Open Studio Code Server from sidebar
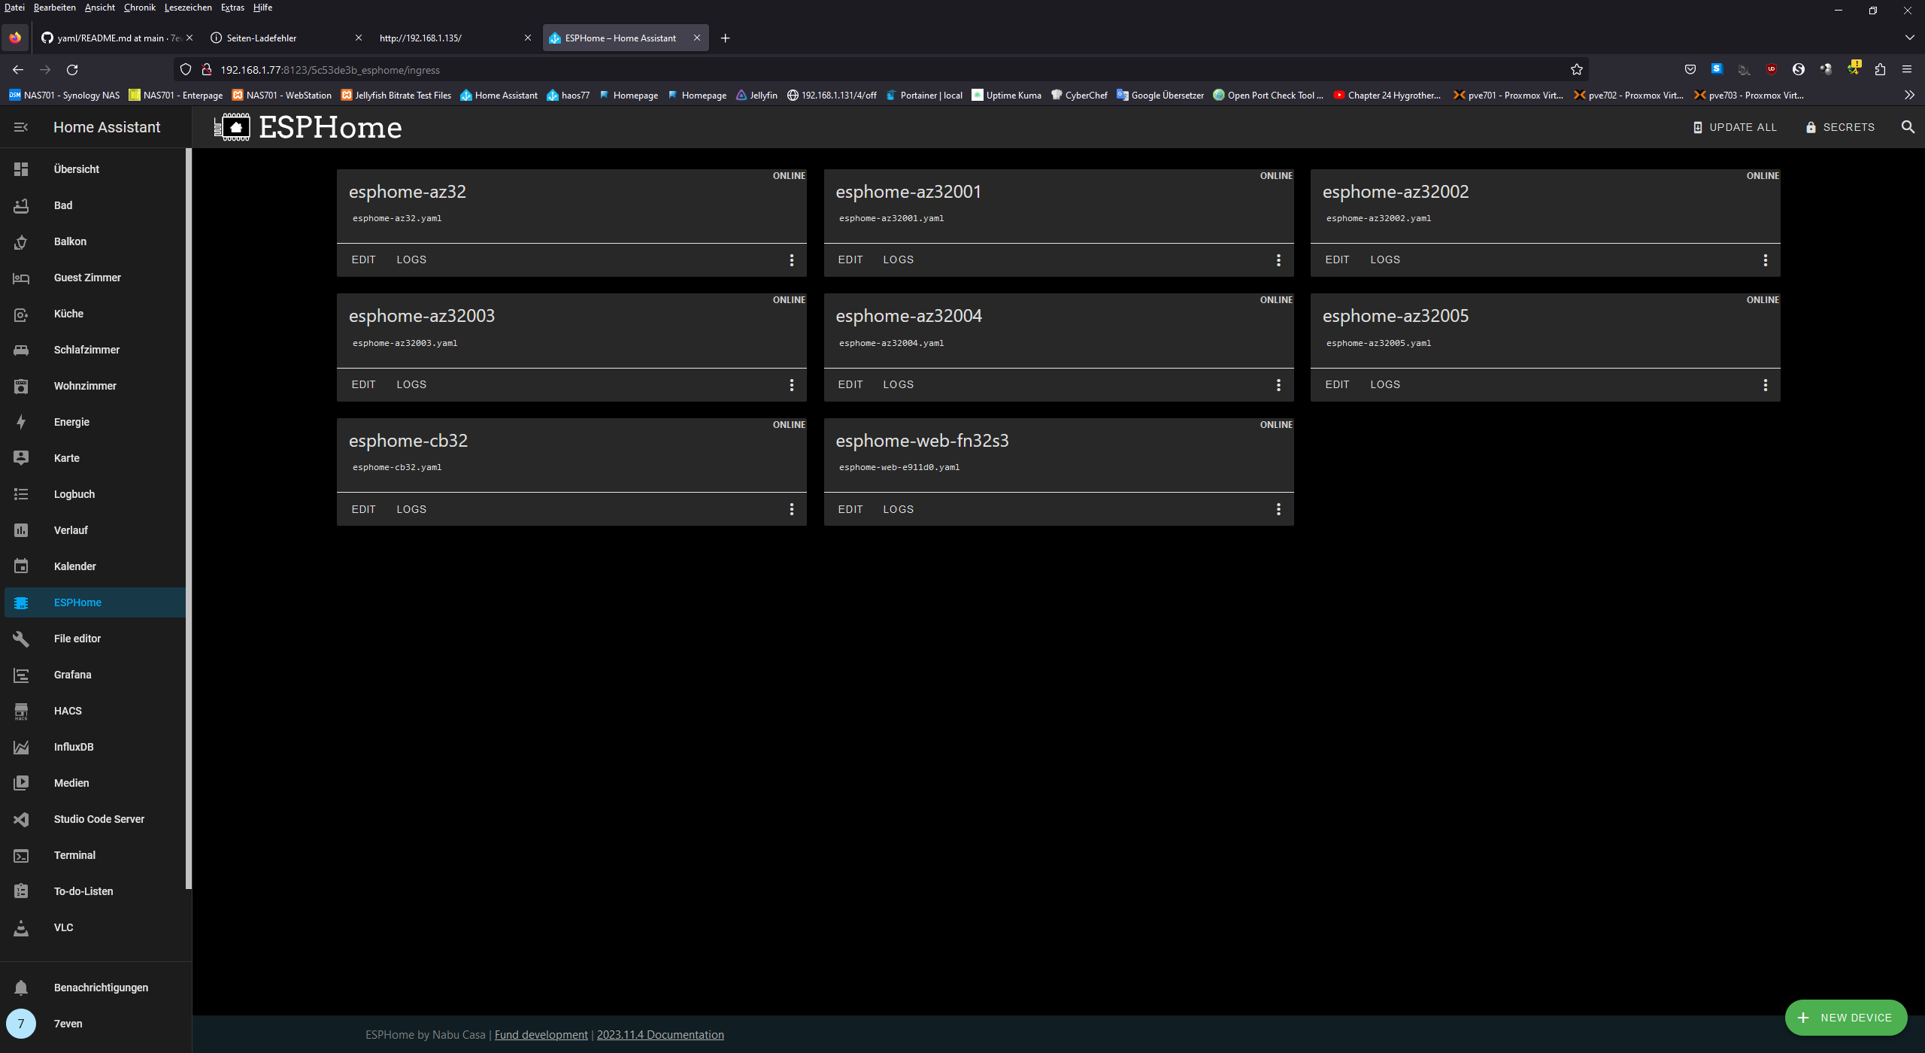The image size is (1925, 1053). (x=99, y=819)
